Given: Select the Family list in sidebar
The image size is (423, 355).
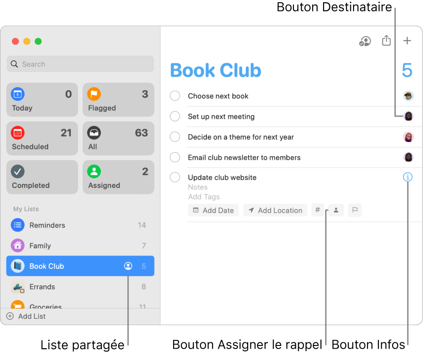Looking at the screenshot, I should coord(40,246).
